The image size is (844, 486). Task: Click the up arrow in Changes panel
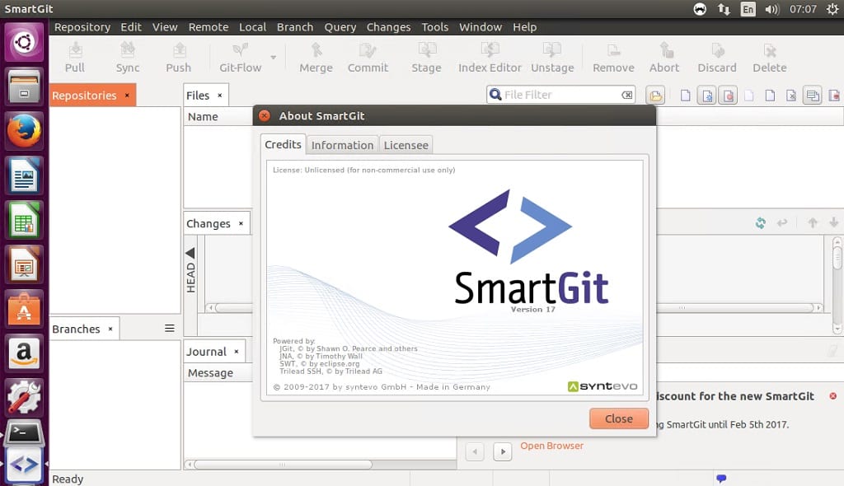tap(813, 222)
